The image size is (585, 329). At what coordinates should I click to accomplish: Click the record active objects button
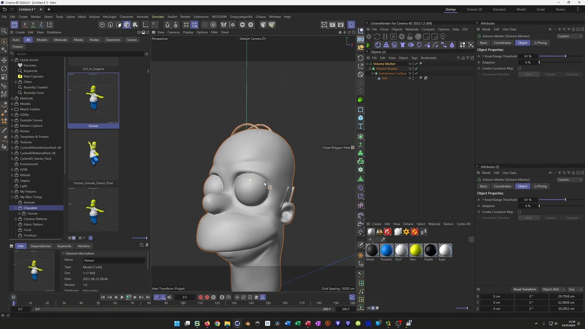[x=200, y=297]
